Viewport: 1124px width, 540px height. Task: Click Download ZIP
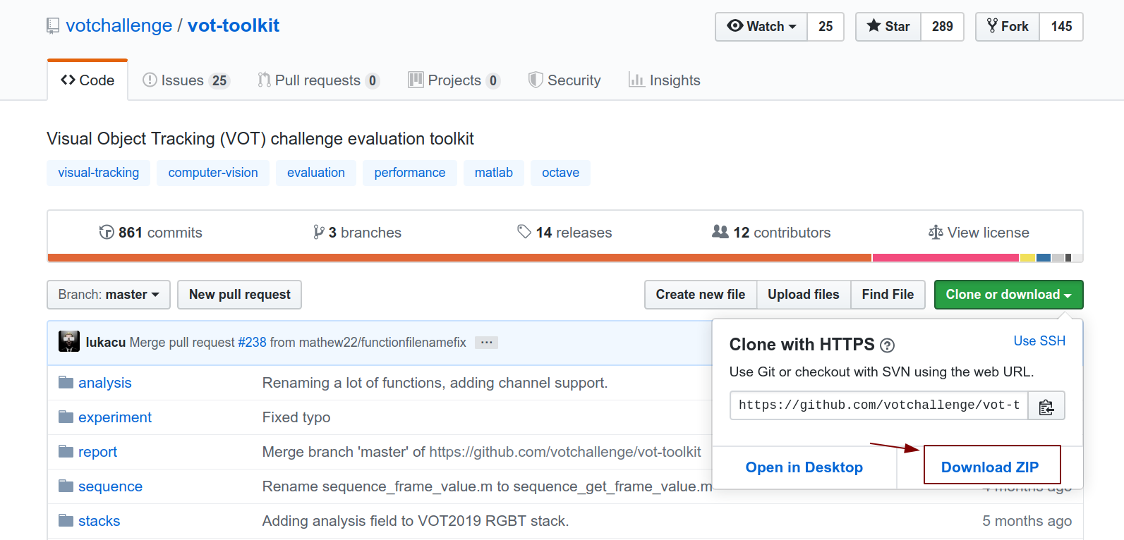pyautogui.click(x=990, y=467)
